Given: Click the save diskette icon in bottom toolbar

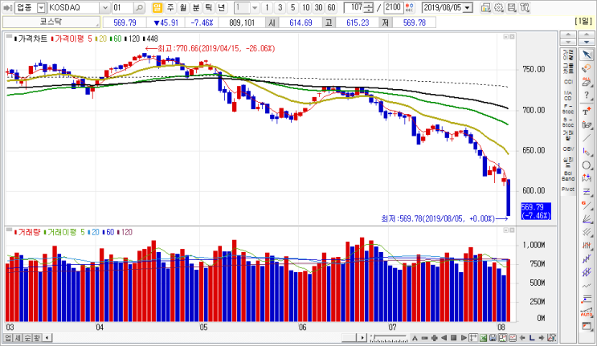Looking at the screenshot, I should (x=493, y=338).
